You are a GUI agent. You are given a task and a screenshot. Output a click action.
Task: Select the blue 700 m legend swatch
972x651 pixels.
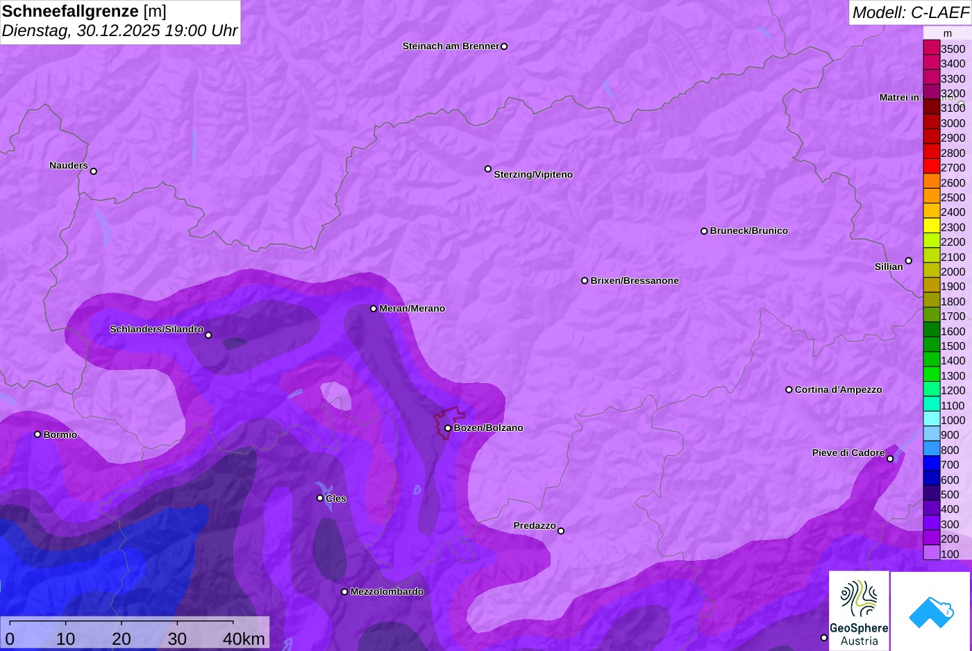click(932, 464)
